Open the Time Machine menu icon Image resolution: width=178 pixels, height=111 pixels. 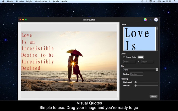click(x=142, y=1)
